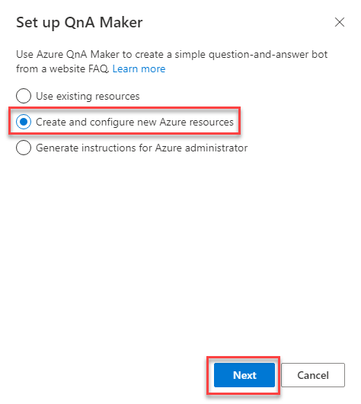The width and height of the screenshot is (361, 404).
Task: Proceed with the blue Next button
Action: (x=244, y=375)
